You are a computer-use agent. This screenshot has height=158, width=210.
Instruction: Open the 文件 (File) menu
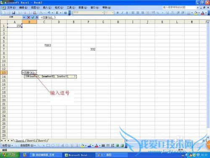click(x=11, y=8)
